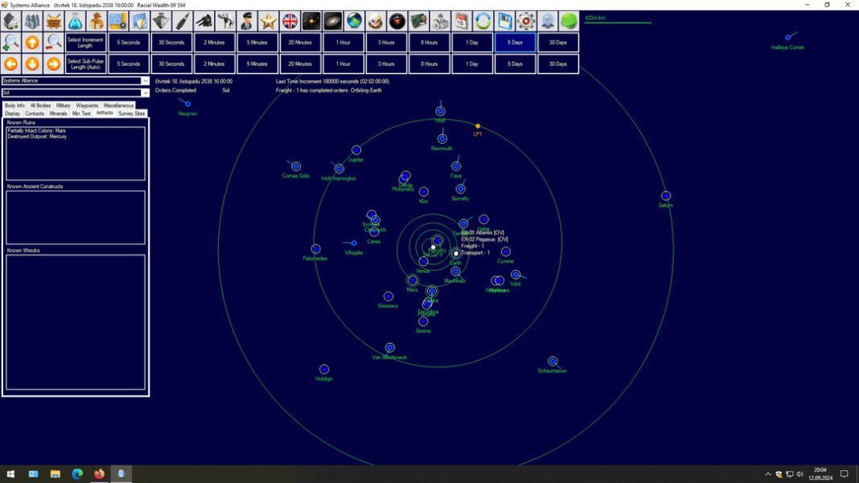Click the mining cart toolbar icon
Viewport: 859px width, 483px height.
click(54, 22)
